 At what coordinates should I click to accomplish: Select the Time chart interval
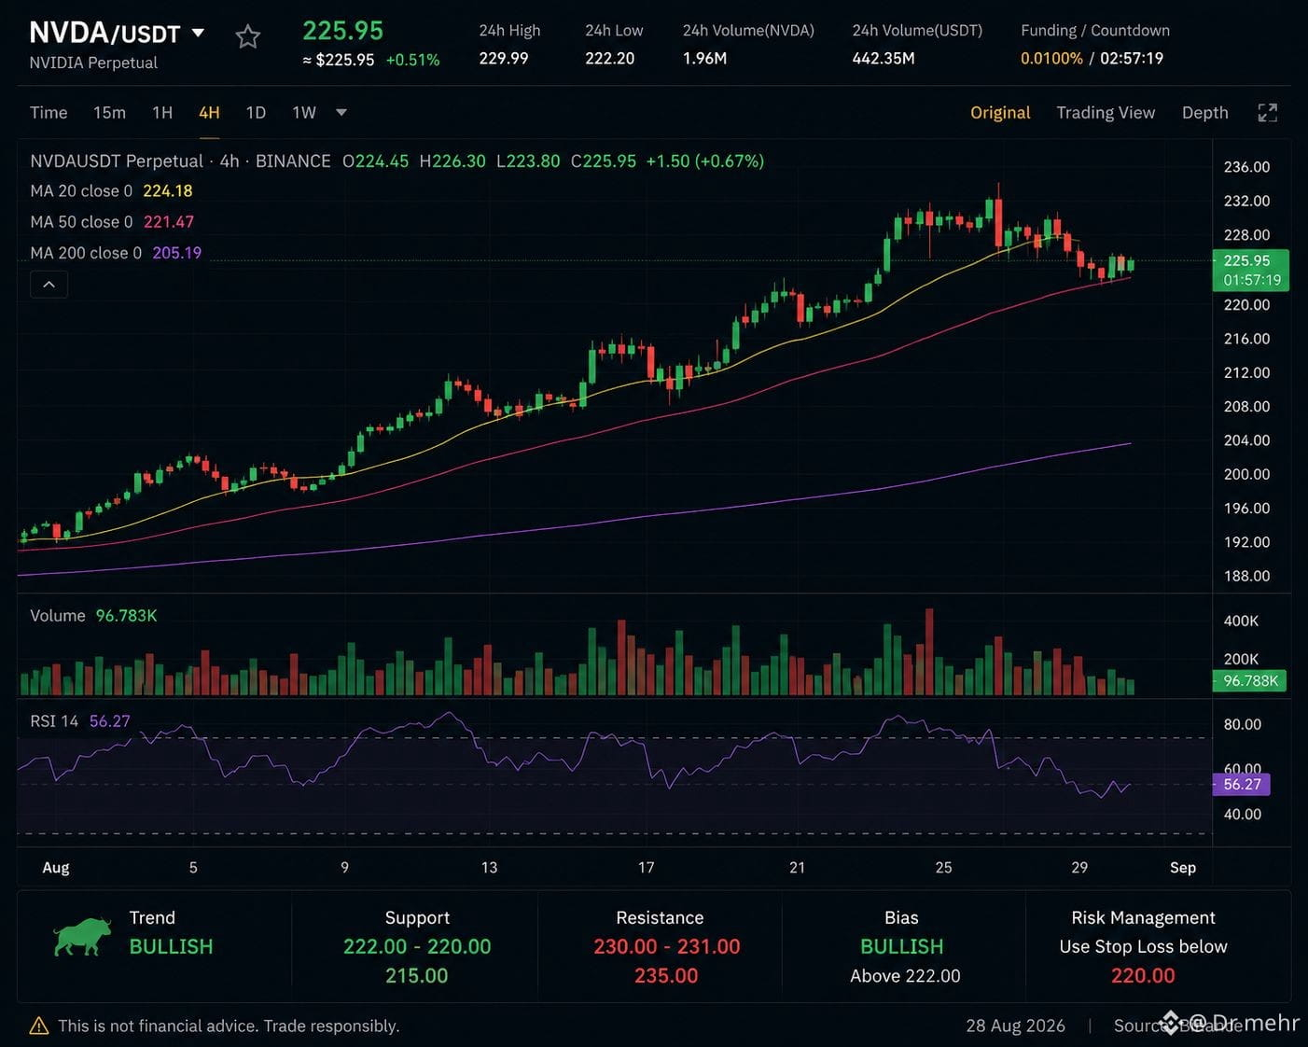click(x=49, y=113)
